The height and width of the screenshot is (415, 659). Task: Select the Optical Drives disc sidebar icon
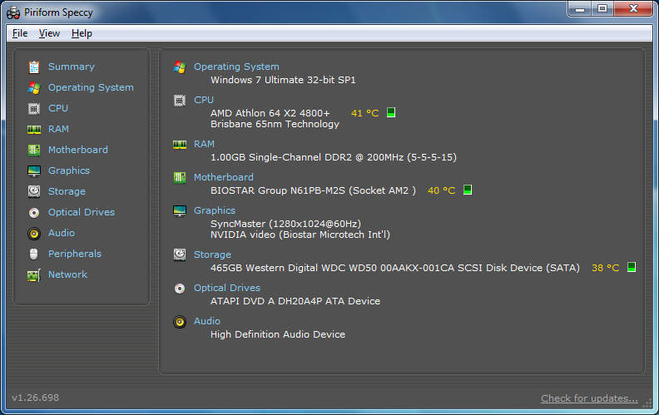click(34, 212)
